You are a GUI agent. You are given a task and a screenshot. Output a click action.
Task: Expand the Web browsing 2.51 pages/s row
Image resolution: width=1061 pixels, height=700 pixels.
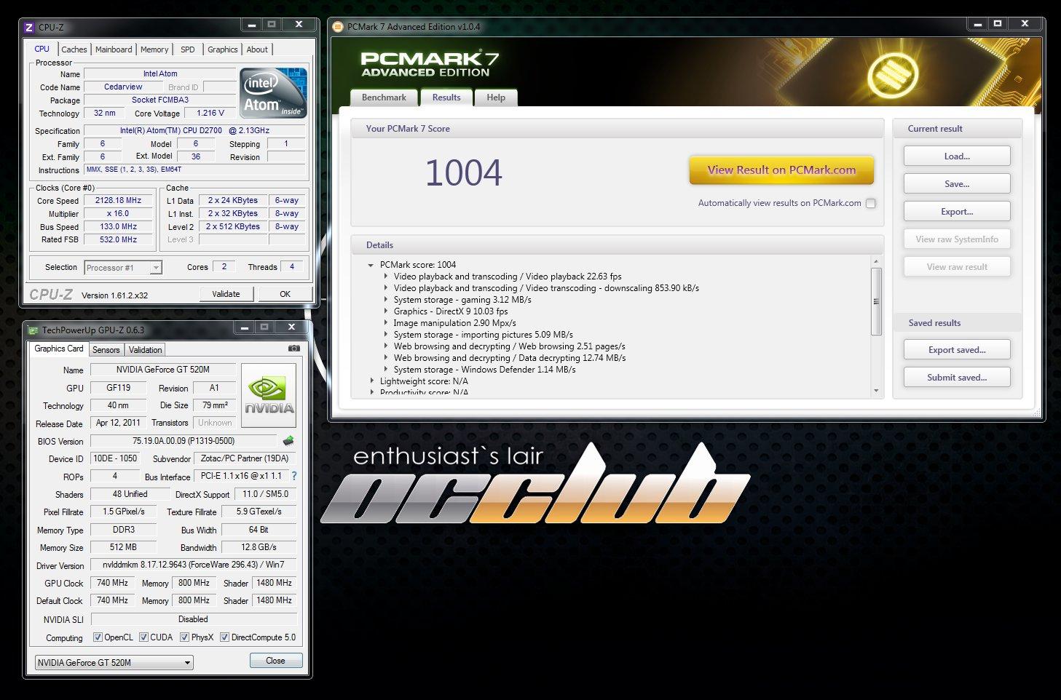pos(386,346)
